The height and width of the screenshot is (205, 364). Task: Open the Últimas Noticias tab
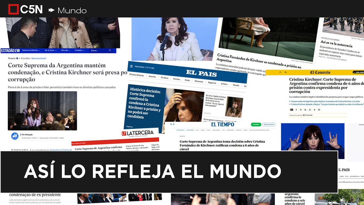pos(136,75)
